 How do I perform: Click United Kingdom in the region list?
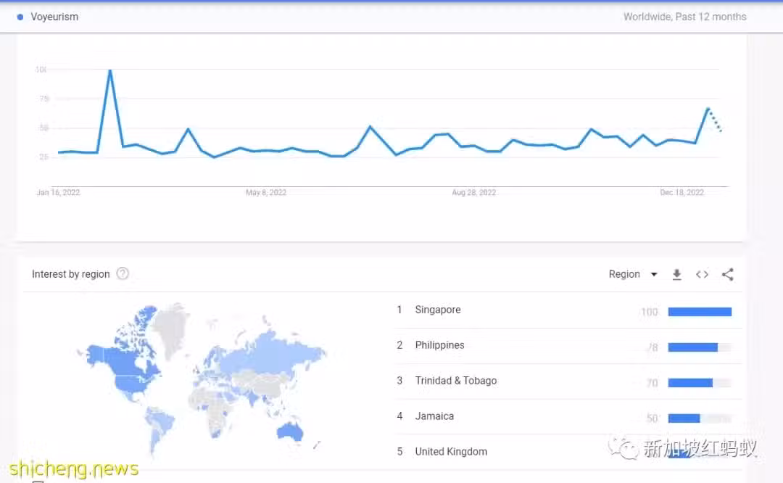pos(450,452)
